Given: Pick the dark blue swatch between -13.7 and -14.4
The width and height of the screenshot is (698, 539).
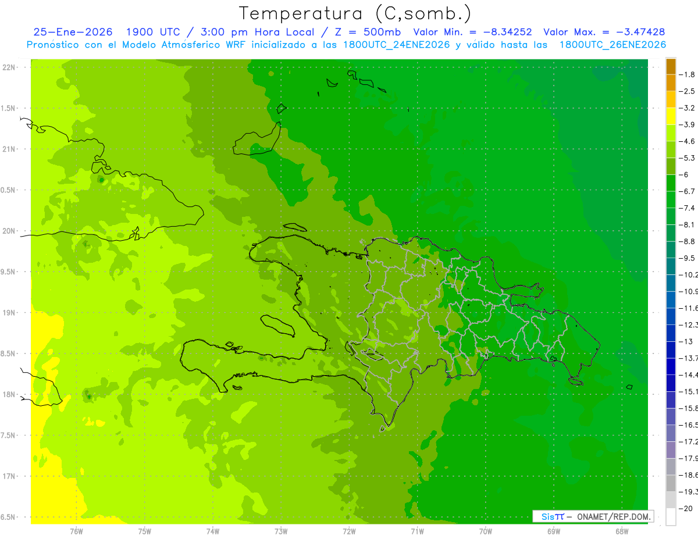Looking at the screenshot, I should tap(671, 366).
